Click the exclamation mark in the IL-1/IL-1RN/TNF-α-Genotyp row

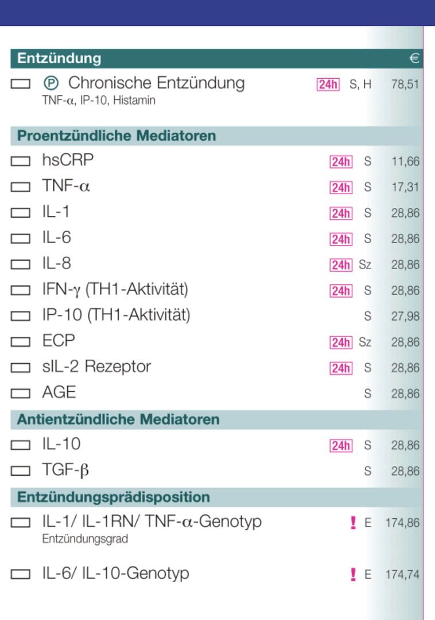pyautogui.click(x=353, y=523)
